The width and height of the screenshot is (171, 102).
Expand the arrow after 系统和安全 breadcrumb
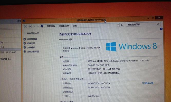coord(71,26)
